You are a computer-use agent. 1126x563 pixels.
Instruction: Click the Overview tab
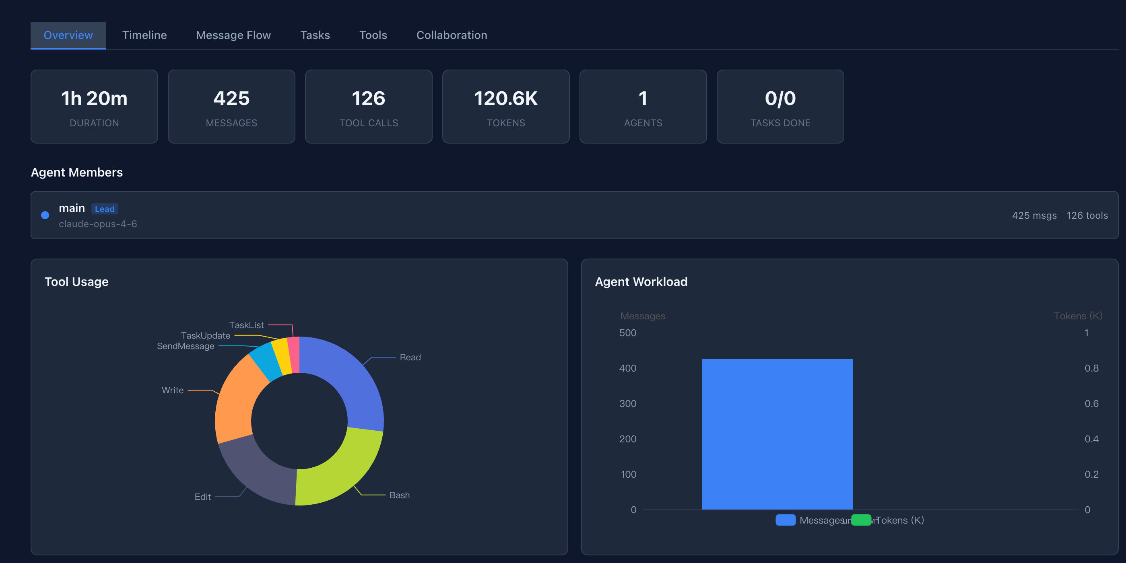[68, 35]
